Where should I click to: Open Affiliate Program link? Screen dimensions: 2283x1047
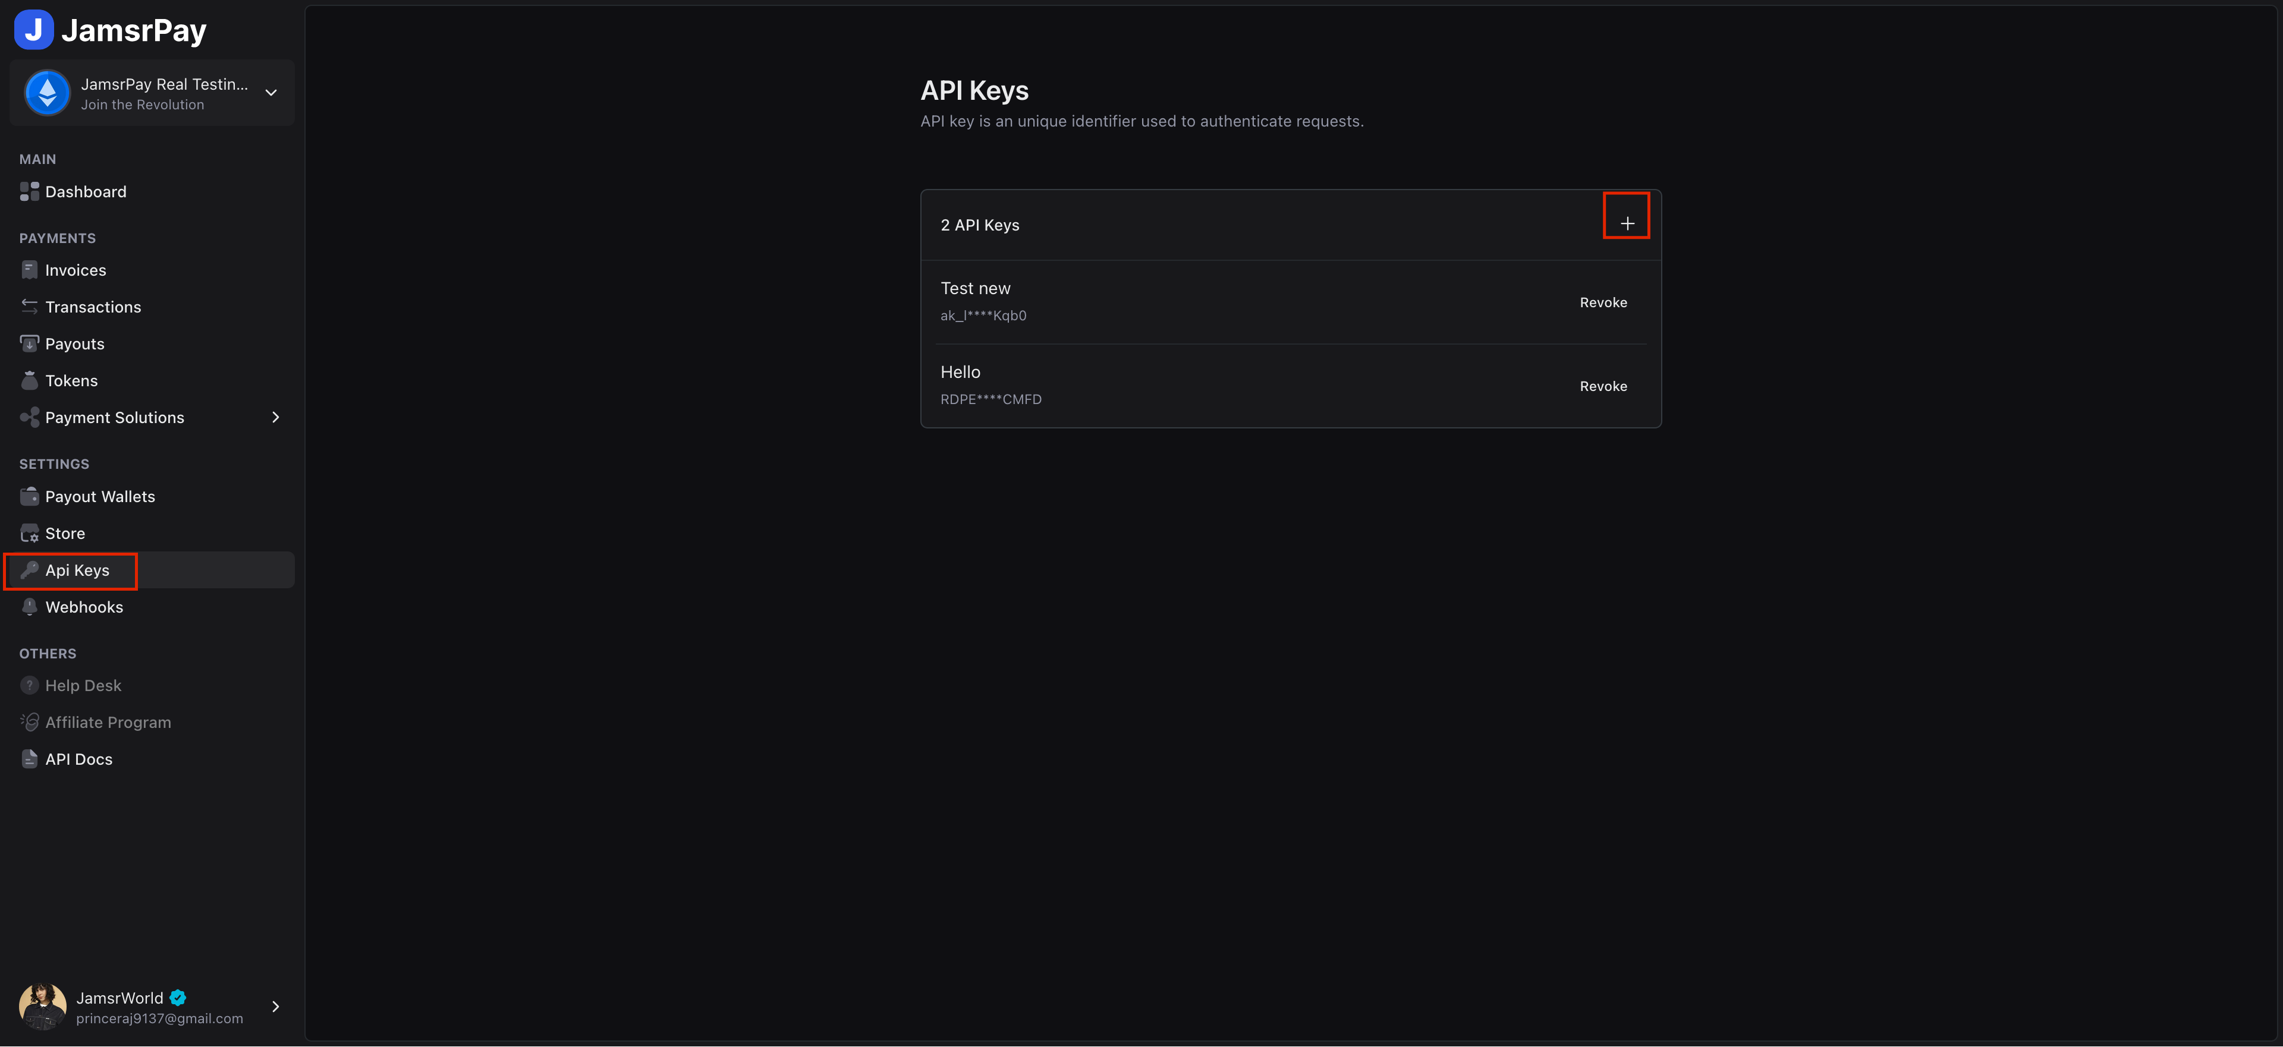pos(152,722)
